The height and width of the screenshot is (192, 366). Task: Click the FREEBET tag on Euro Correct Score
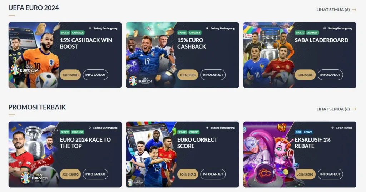(x=194, y=132)
